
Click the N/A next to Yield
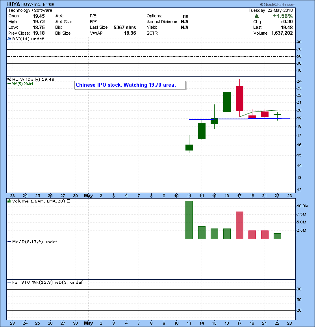(x=185, y=27)
